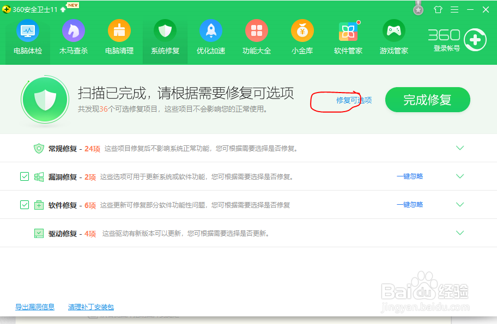The image size is (497, 324).
Task: Expand the 漏洞修复 row chevron
Action: click(x=459, y=176)
